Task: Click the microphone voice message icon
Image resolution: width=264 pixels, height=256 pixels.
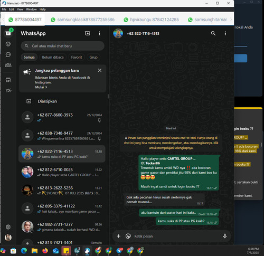Action: tap(225, 236)
